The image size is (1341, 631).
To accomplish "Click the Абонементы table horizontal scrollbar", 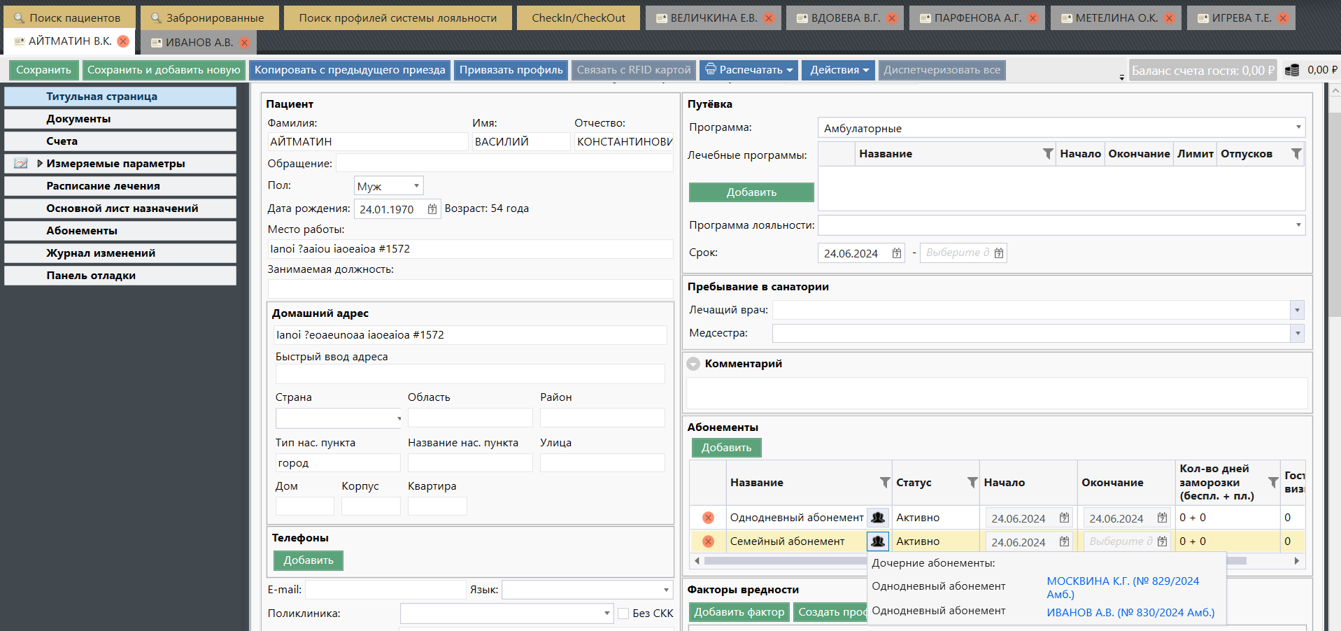I will click(x=783, y=561).
